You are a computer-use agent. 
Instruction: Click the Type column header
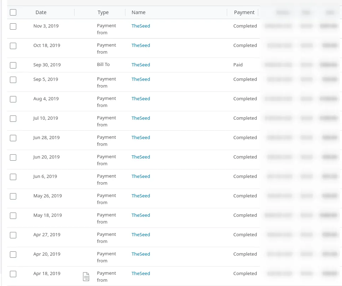(103, 12)
